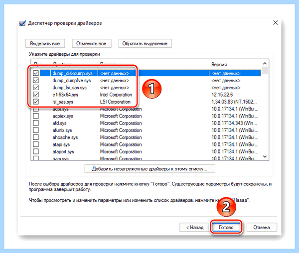Click the Отменить все button
Viewport: 299px width, 253px height.
(91, 44)
